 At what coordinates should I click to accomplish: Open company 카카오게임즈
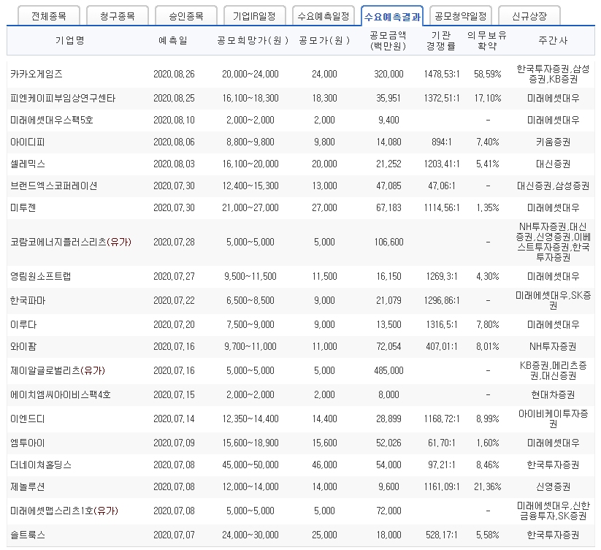click(37, 74)
